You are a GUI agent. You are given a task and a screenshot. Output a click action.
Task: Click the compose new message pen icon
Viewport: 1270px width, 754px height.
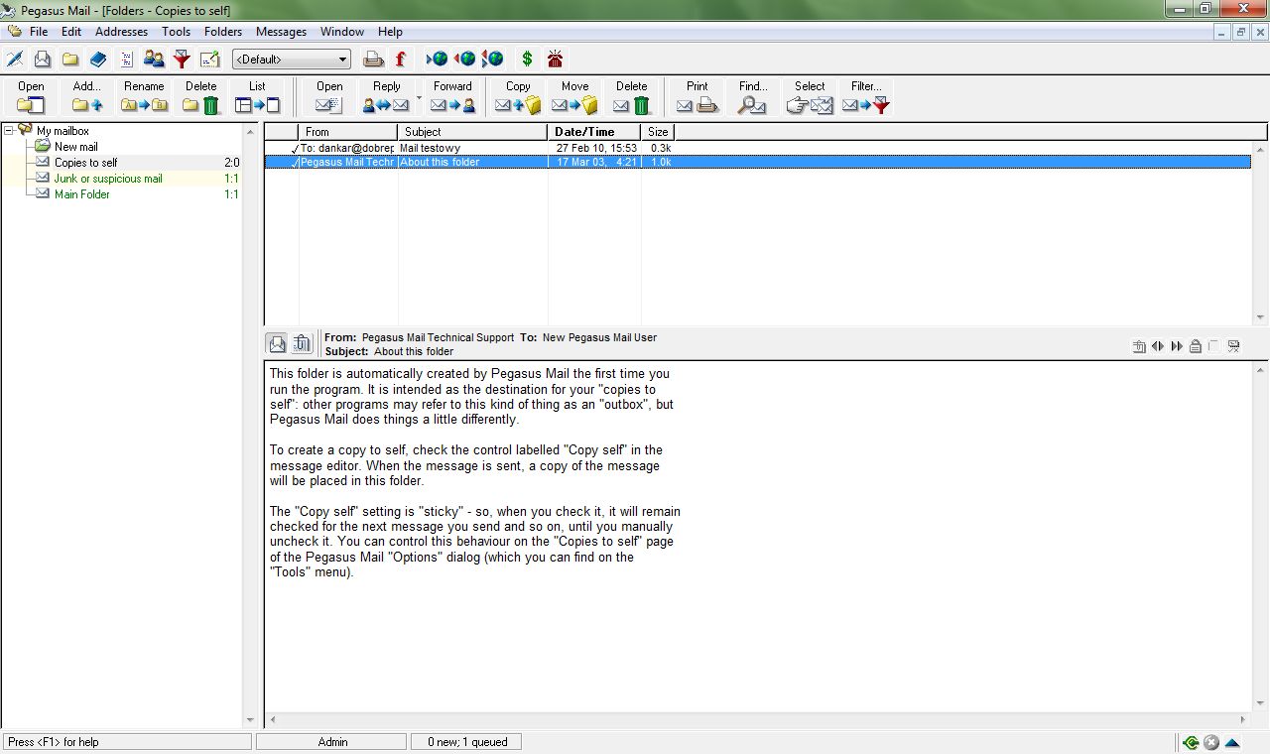(x=15, y=60)
